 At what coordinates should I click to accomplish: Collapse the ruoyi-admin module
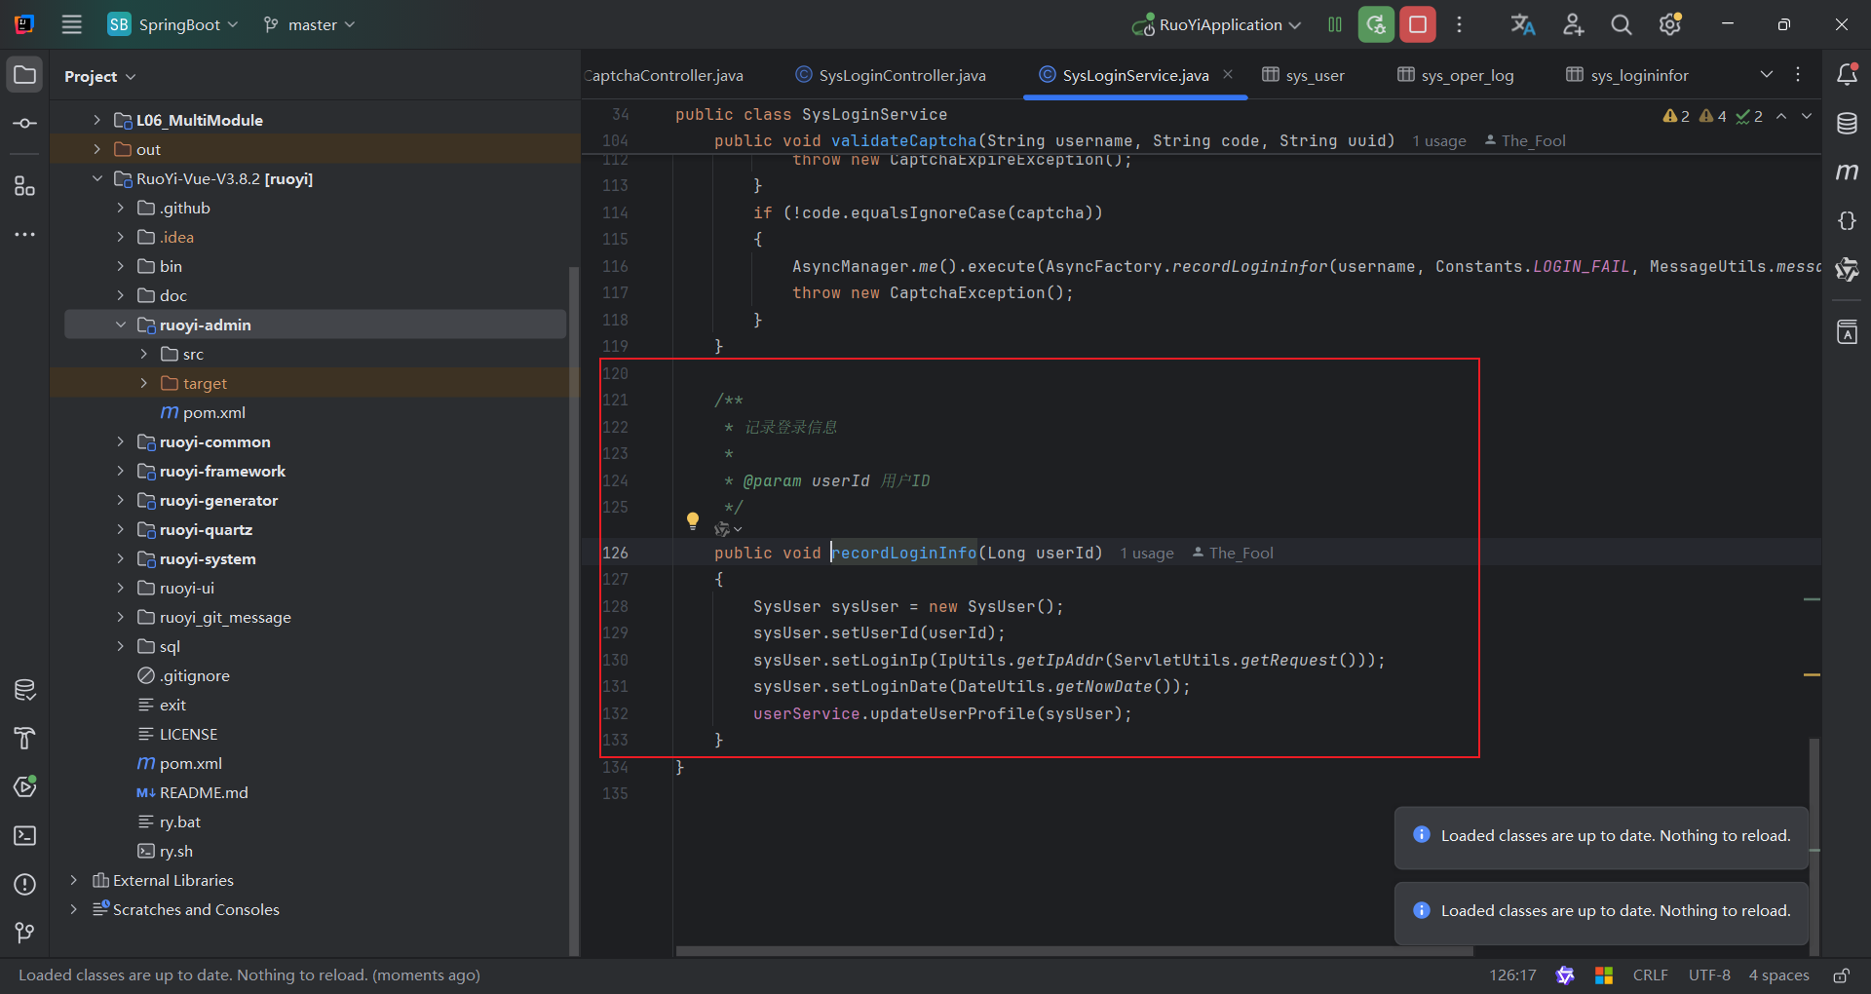(x=120, y=325)
